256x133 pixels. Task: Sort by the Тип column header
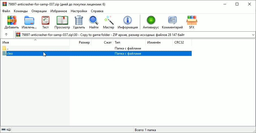(x=129, y=42)
